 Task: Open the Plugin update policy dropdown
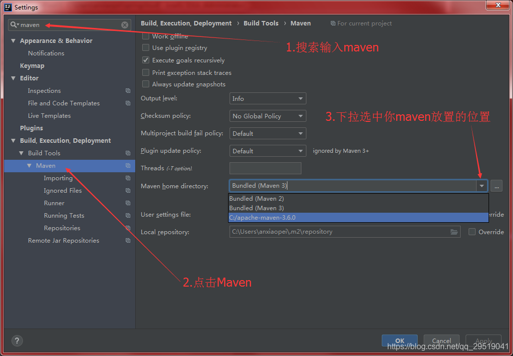(x=267, y=151)
